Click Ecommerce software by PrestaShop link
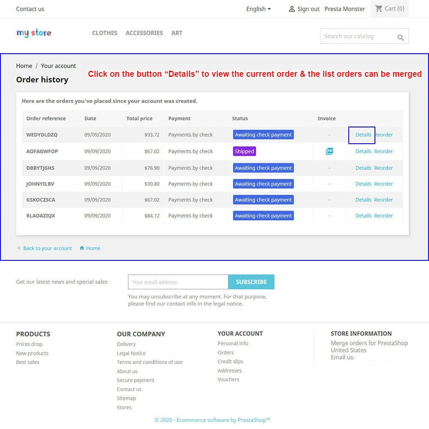Image resolution: width=429 pixels, height=429 pixels. [x=212, y=420]
